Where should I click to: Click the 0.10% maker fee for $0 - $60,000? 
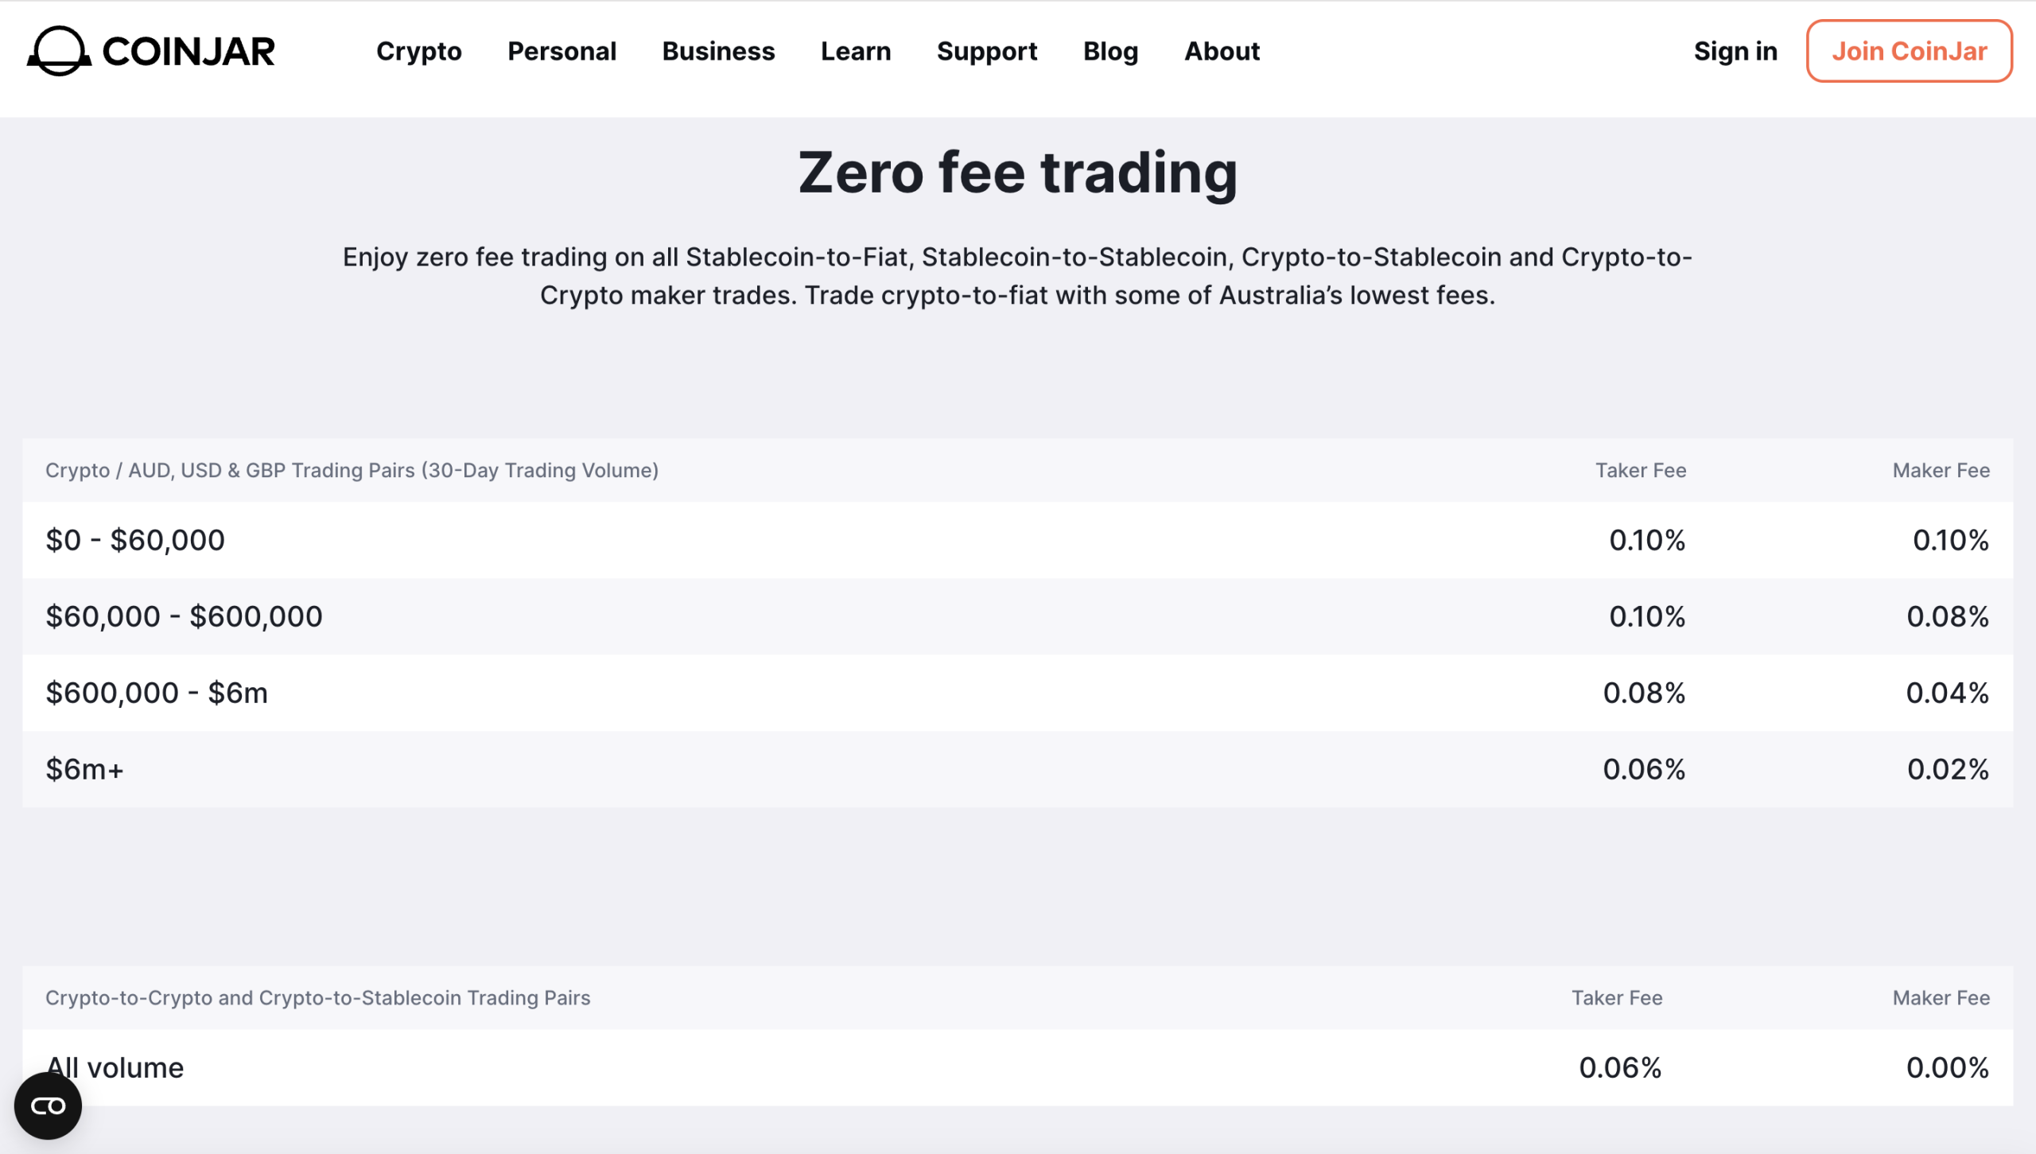1951,540
